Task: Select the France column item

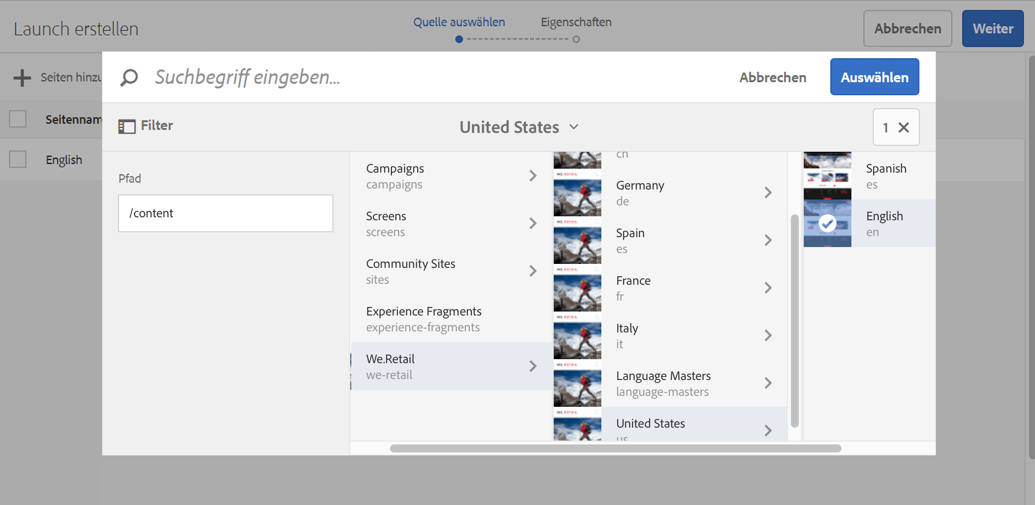Action: pyautogui.click(x=670, y=288)
